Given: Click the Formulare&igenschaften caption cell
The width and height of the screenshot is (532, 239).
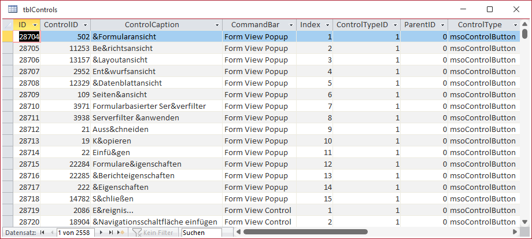Looking at the screenshot, I should tap(156, 164).
